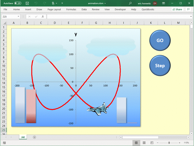Expand the Name Box dropdown
The width and height of the screenshot is (194, 146).
[x=19, y=16]
